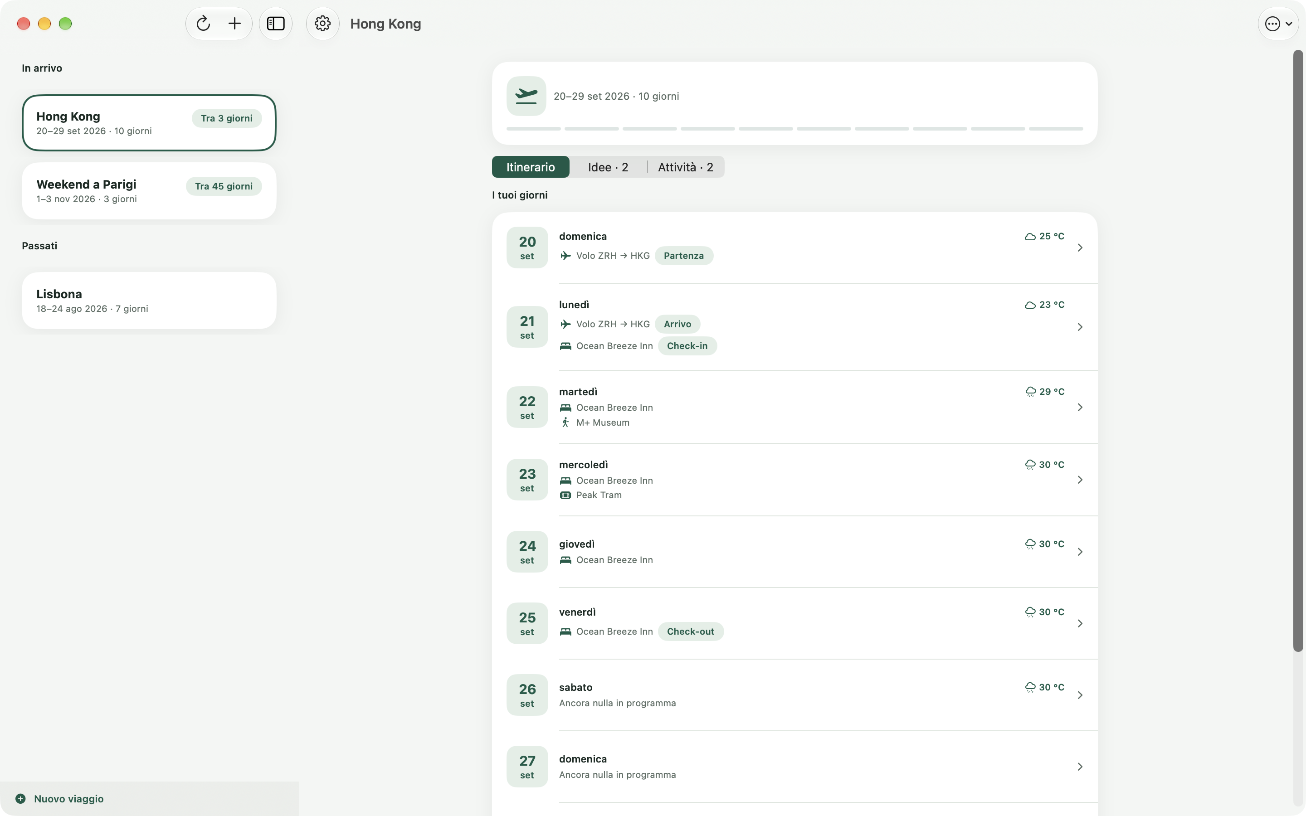1306x816 pixels.
Task: Open the past Lisbona trip card
Action: [149, 301]
